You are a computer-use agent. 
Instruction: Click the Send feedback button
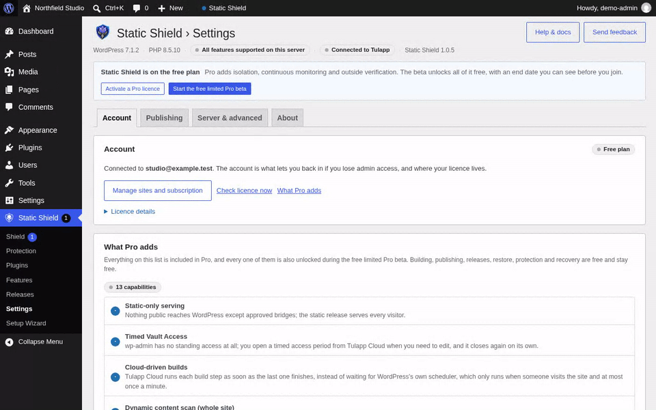[x=614, y=32]
